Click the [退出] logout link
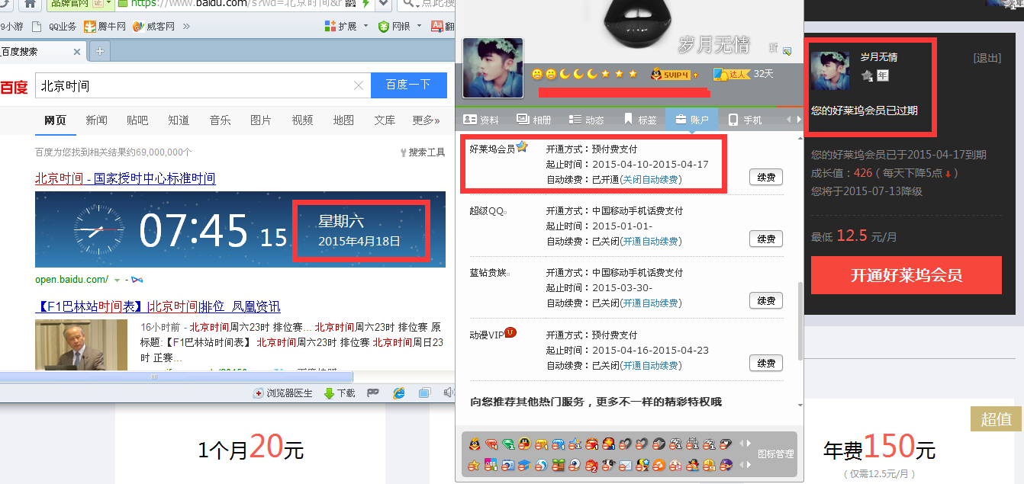Screen dimensions: 1024x484 click(987, 58)
